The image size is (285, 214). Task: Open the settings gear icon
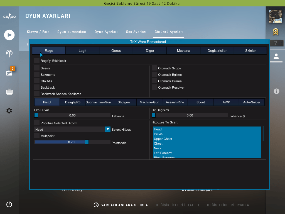(9, 110)
